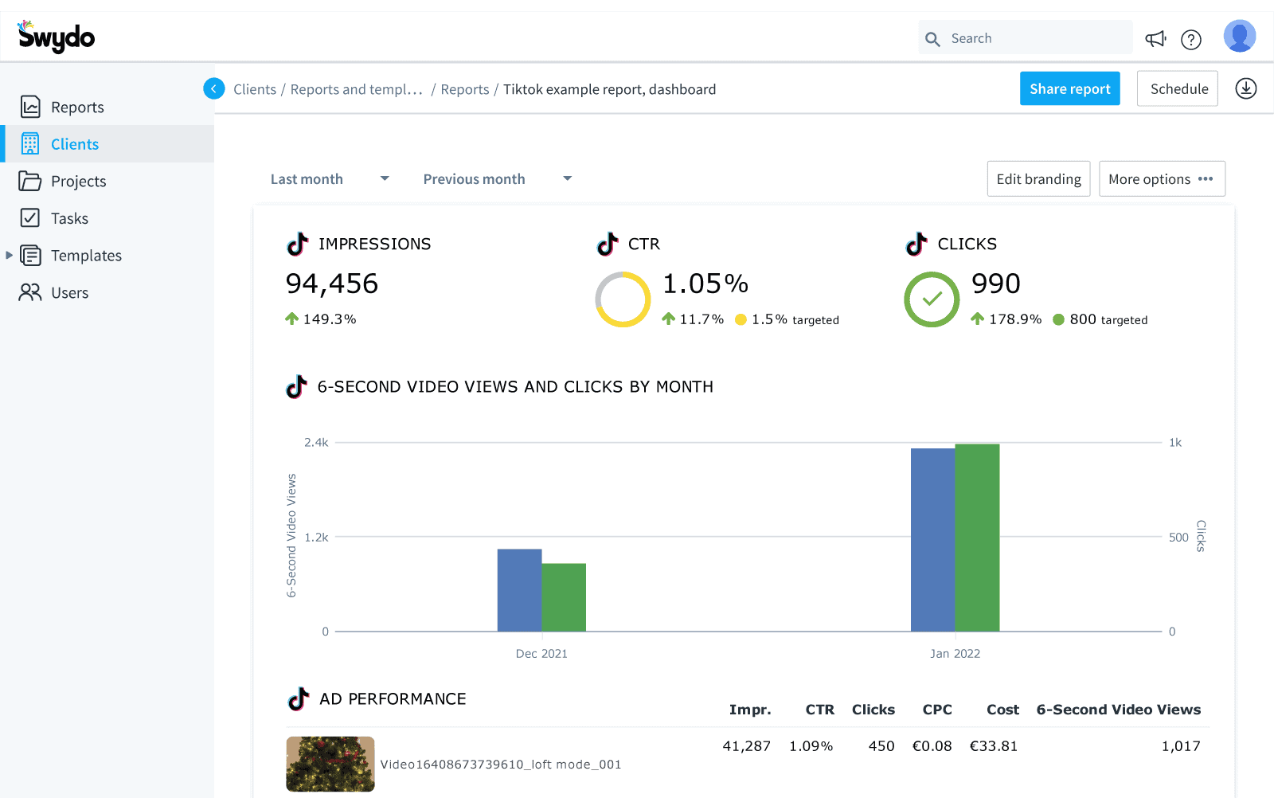Viewport: 1274px width, 798px height.
Task: Click into the Search field
Action: pyautogui.click(x=1026, y=37)
